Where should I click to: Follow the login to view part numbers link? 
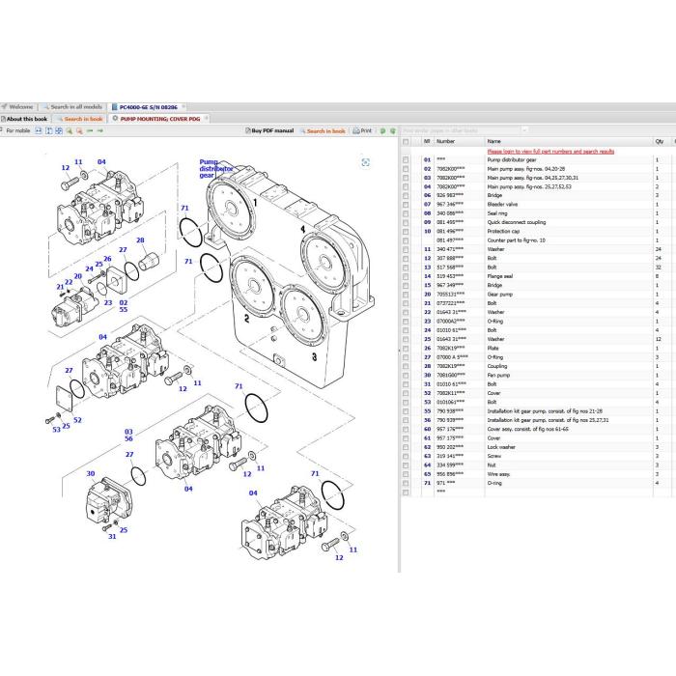[x=550, y=152]
